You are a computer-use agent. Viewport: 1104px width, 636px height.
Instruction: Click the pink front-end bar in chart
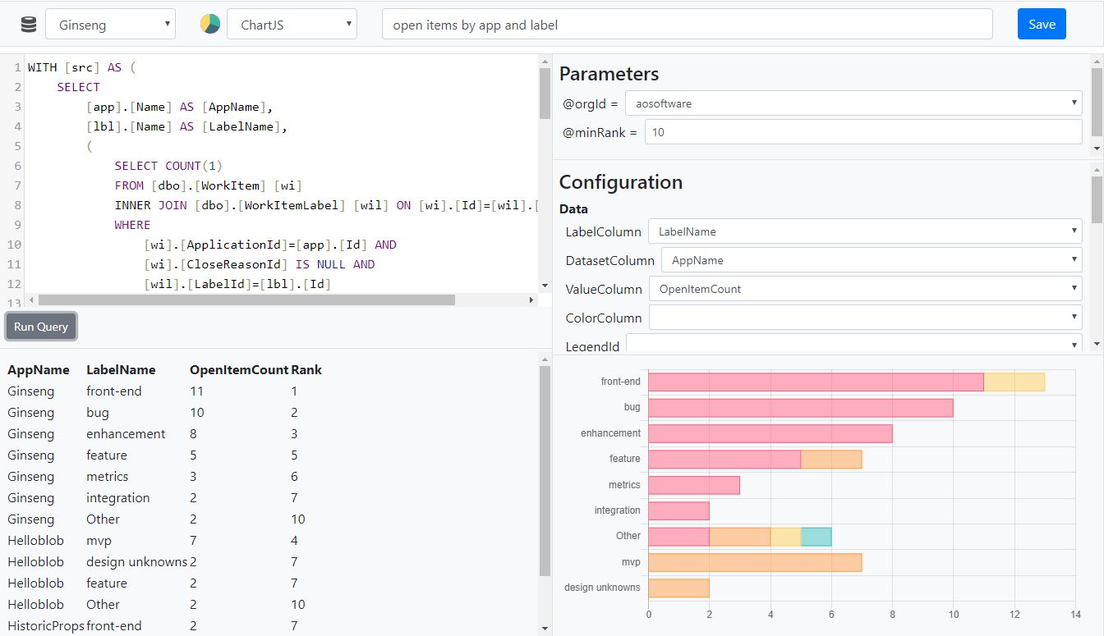pyautogui.click(x=815, y=382)
